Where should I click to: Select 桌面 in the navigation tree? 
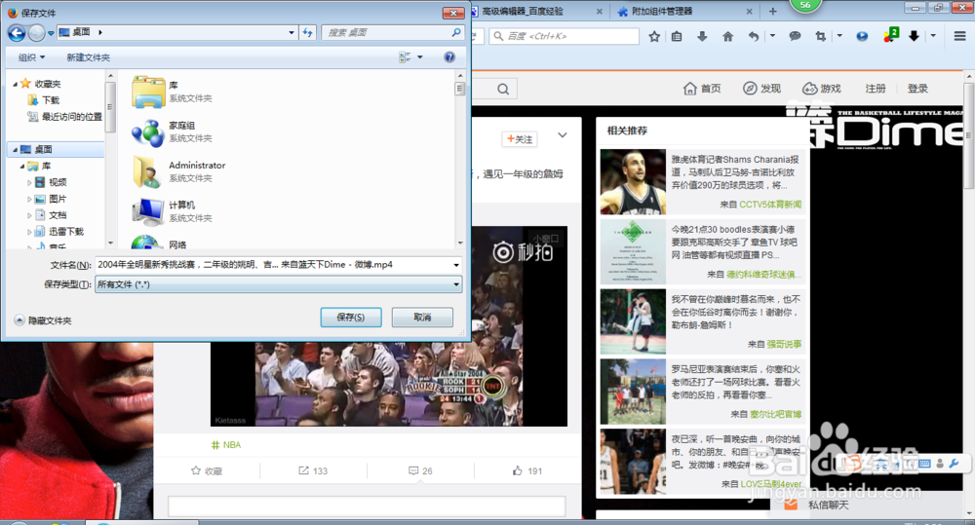click(x=44, y=150)
